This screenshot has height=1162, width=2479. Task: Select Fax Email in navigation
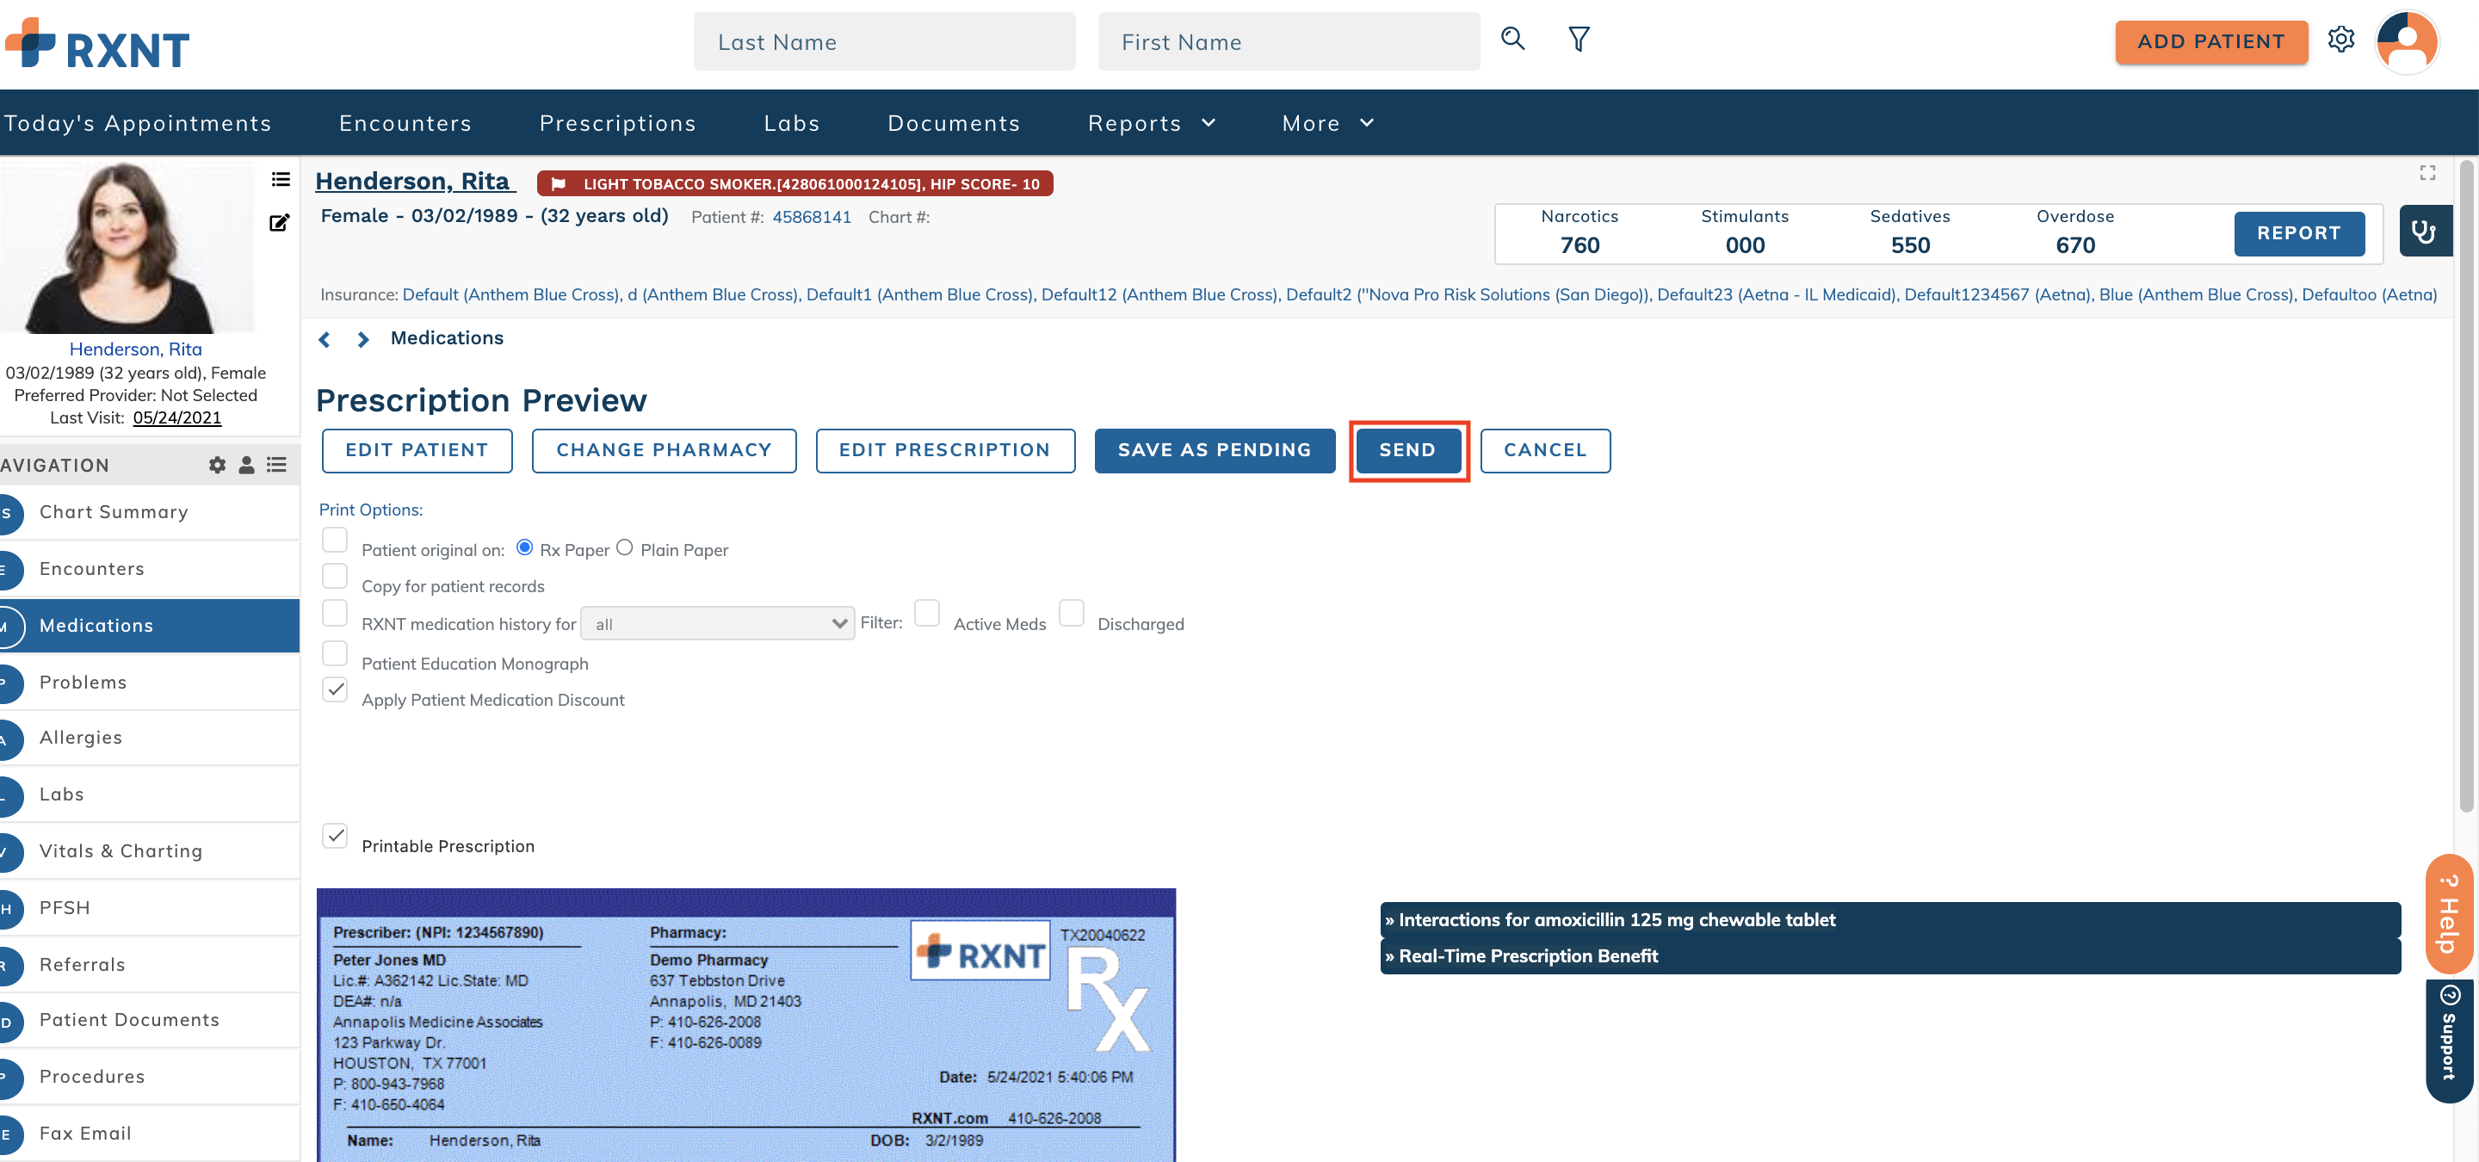click(149, 1133)
